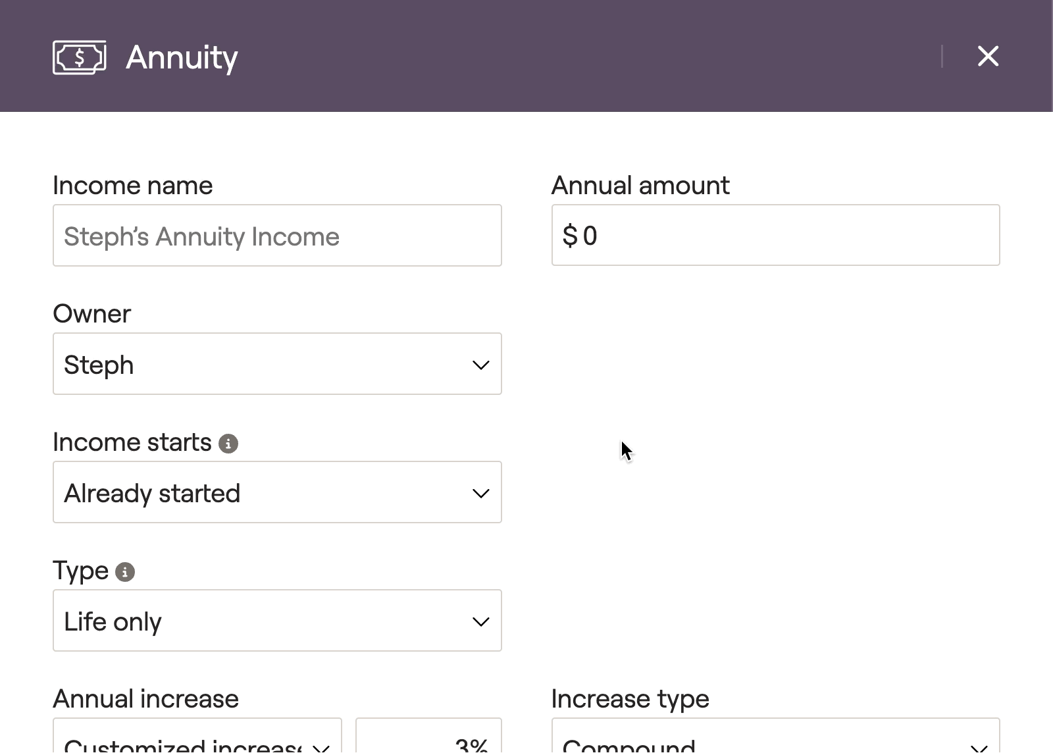
Task: Click the Annual amount field
Action: tap(775, 235)
